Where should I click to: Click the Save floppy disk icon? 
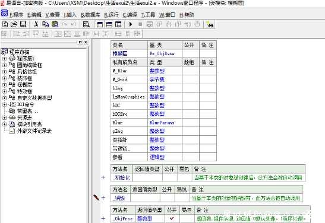23,24
